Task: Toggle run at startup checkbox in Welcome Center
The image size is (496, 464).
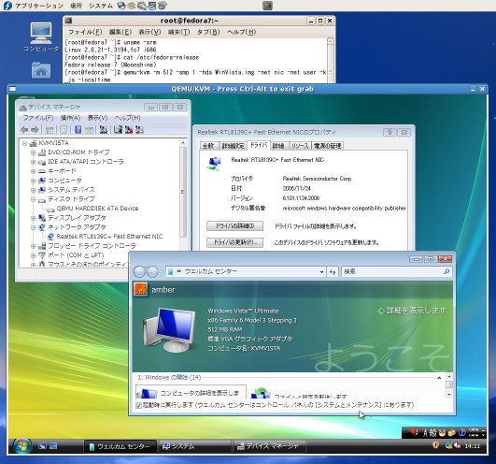Action: [x=138, y=405]
